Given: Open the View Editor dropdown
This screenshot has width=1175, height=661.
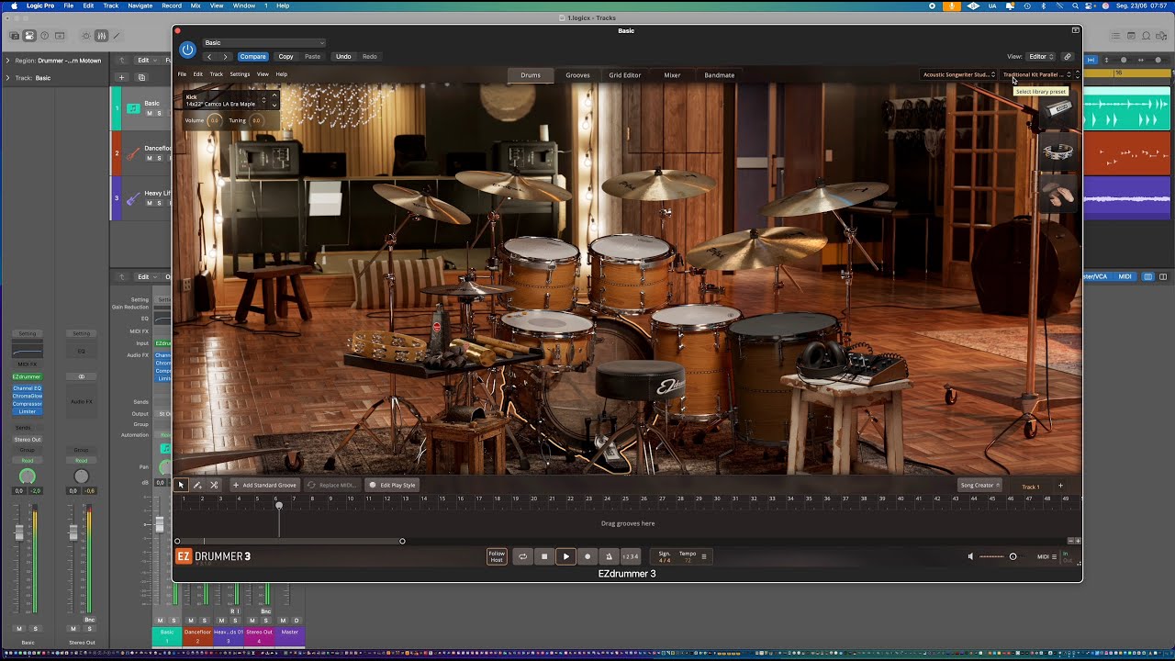Looking at the screenshot, I should click(1041, 57).
